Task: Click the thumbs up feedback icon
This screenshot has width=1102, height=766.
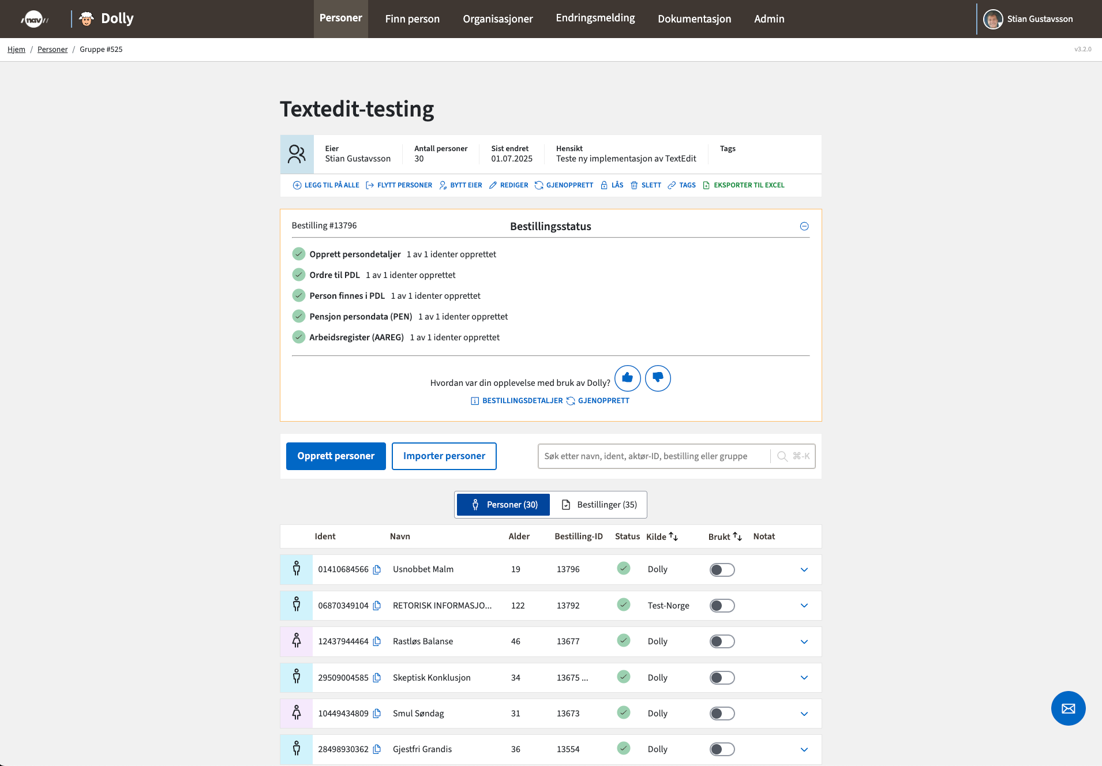Action: 627,378
